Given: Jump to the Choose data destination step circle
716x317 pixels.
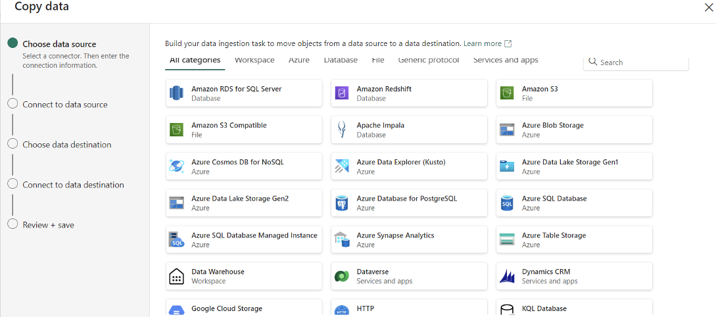Looking at the screenshot, I should click(12, 144).
